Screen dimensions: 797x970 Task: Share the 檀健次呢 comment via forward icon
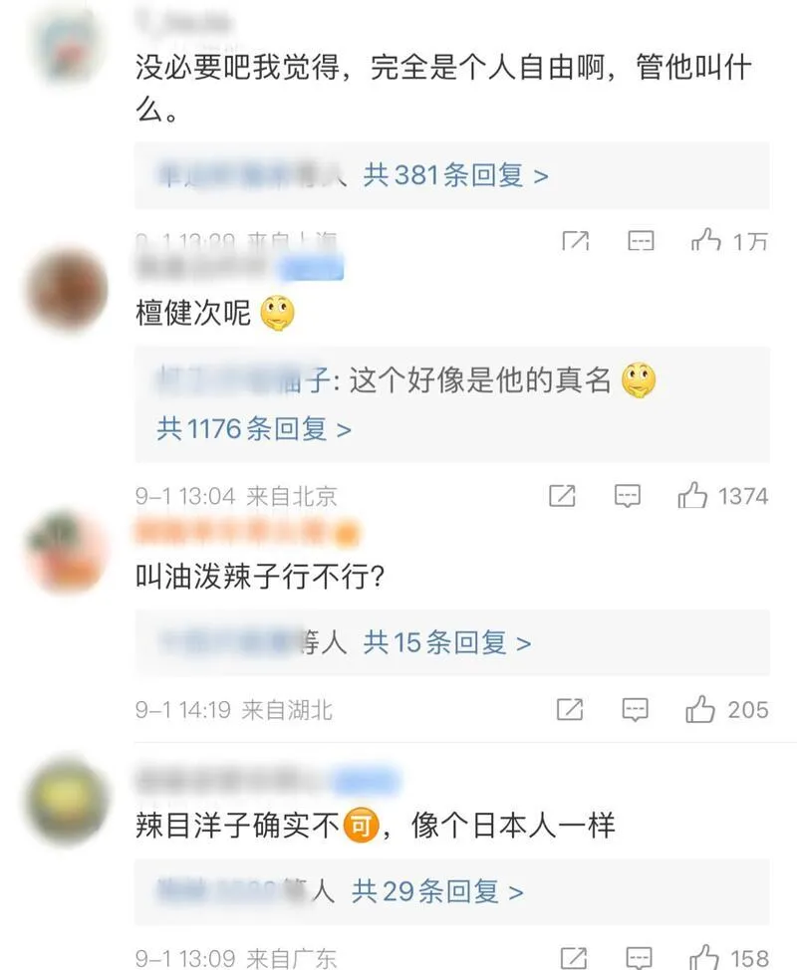(x=562, y=496)
